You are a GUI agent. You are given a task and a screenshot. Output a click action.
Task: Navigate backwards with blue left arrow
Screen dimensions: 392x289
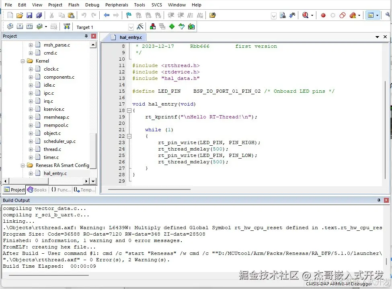pos(107,15)
